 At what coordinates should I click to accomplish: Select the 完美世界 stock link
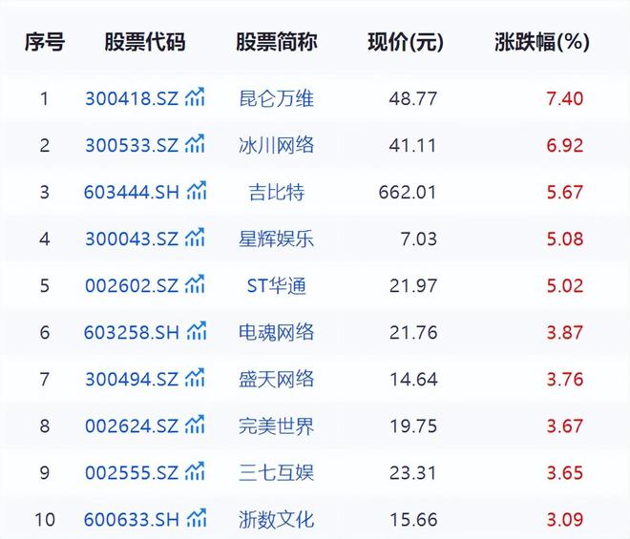coord(276,426)
